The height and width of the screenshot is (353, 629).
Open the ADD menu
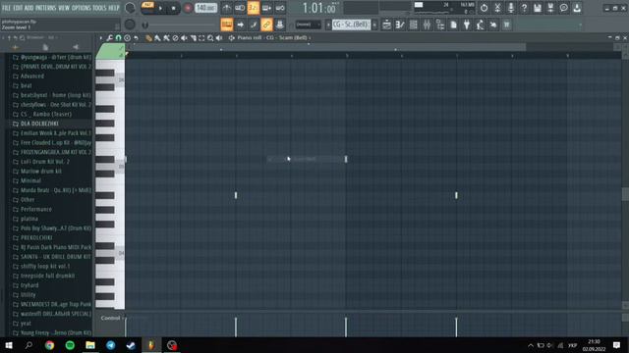coord(29,8)
